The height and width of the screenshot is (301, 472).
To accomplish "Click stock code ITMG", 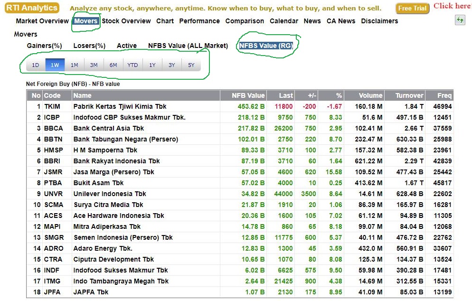I will 52,281.
